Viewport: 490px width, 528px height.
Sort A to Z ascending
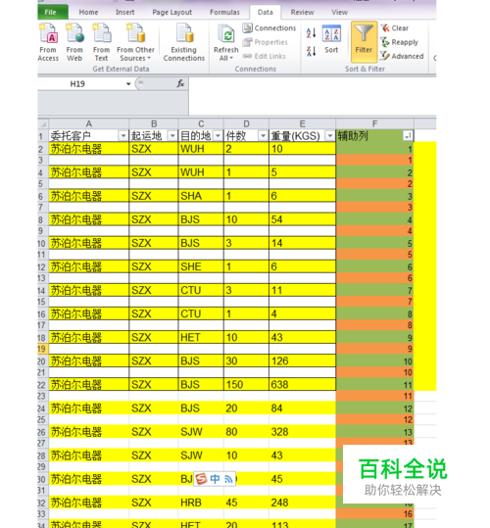[x=311, y=33]
